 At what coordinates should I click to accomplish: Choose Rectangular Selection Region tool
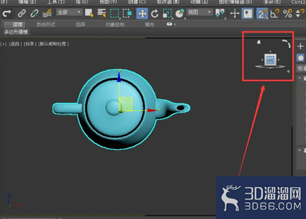[114, 13]
